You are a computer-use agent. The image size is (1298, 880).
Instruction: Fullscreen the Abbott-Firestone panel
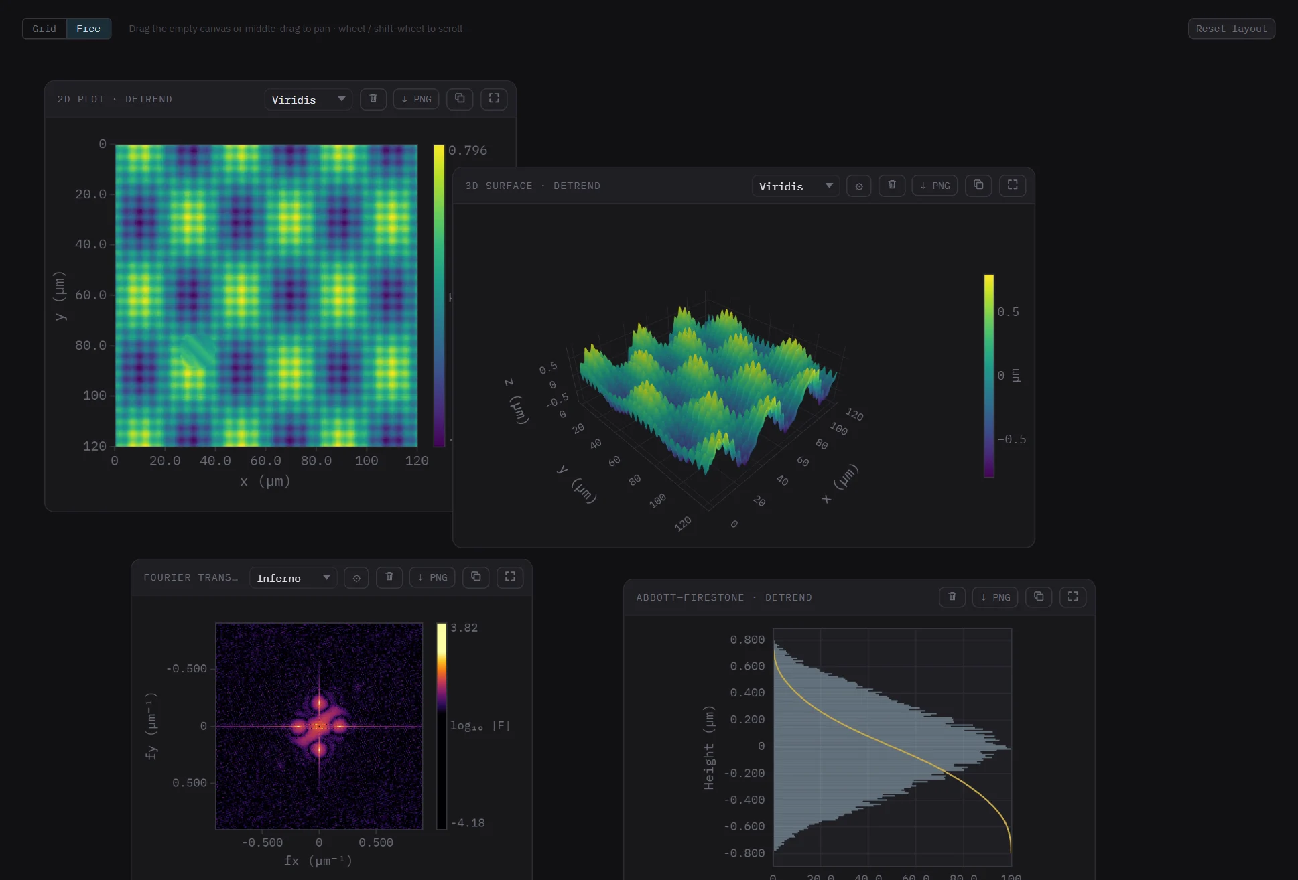pos(1073,597)
